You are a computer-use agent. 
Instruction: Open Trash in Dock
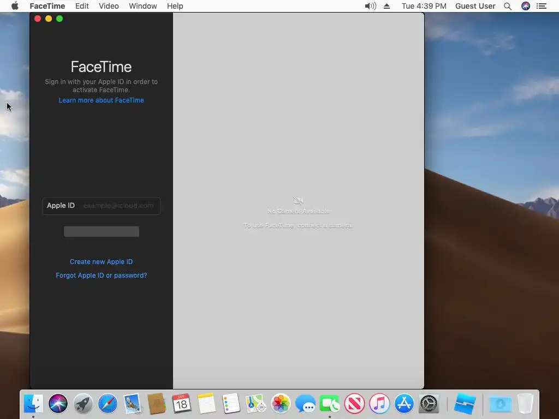[526, 404]
